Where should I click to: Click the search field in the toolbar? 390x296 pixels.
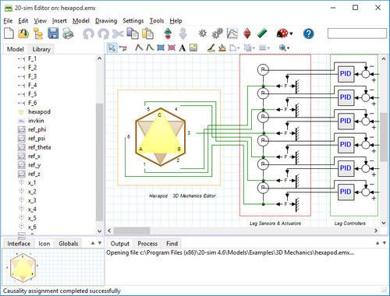[x=357, y=33]
